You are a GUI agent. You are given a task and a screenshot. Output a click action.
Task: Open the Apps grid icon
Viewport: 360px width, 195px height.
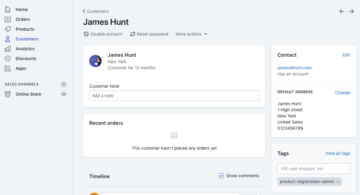tap(8, 68)
